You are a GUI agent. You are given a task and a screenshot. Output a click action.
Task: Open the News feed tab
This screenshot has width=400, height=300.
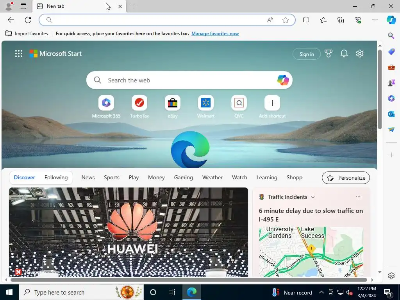tap(88, 178)
